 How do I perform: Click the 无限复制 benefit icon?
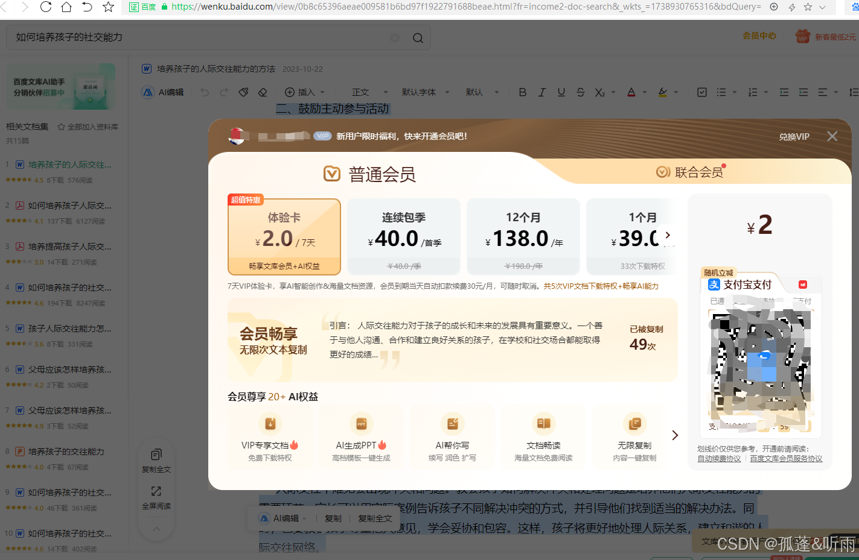(634, 423)
